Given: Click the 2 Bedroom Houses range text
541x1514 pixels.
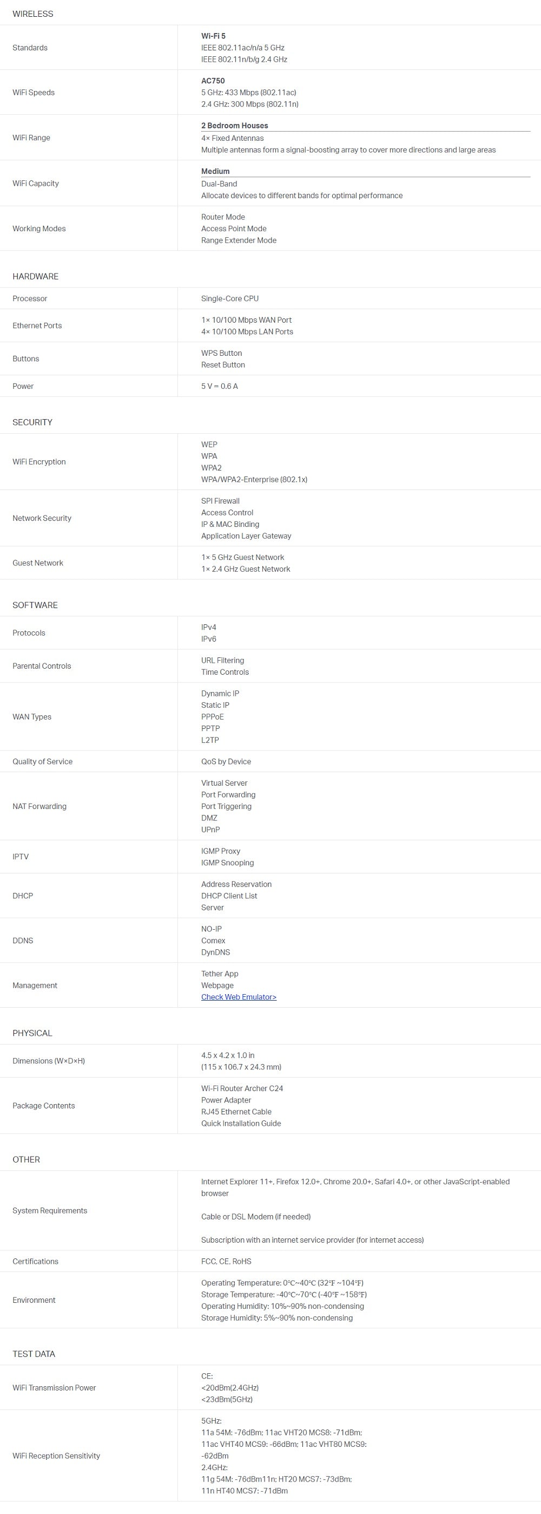Looking at the screenshot, I should [x=234, y=125].
